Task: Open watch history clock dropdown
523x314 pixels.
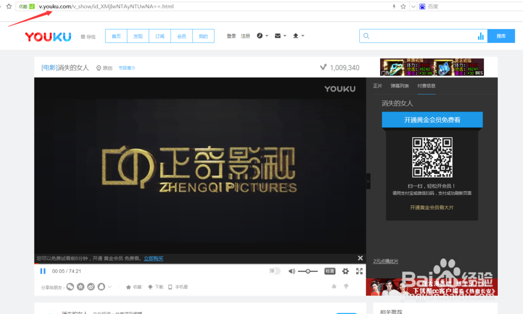Action: (x=263, y=36)
